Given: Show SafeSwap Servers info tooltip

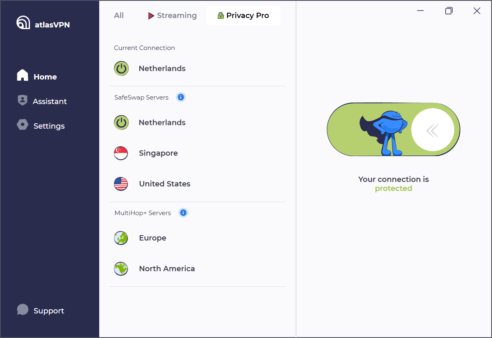Looking at the screenshot, I should 181,97.
